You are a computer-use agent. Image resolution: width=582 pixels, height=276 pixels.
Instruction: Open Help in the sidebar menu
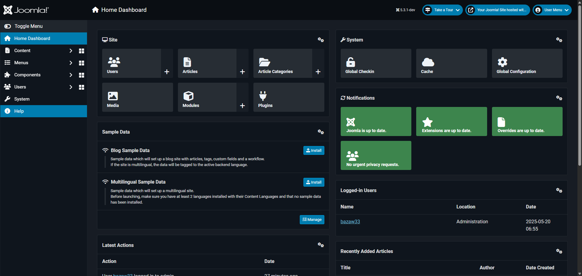tap(19, 111)
